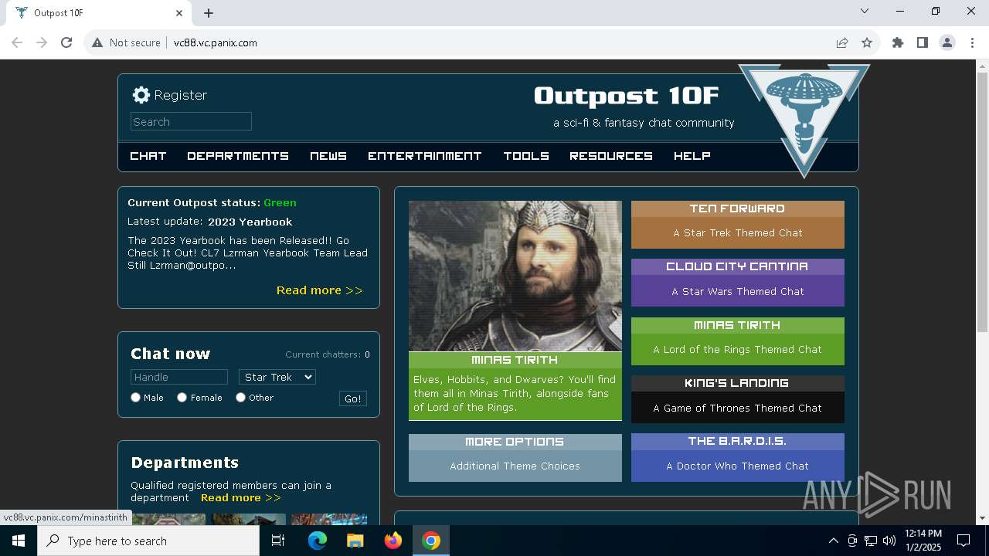Screen dimensions: 989x556
Task: Launch Firefox from the taskbar
Action: [393, 541]
